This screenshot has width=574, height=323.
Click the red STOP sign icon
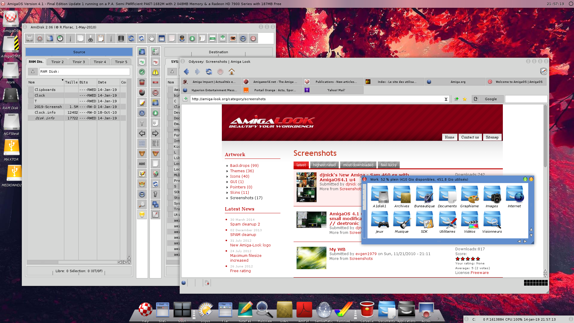[155, 92]
